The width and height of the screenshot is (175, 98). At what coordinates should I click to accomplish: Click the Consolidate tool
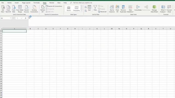138,8
